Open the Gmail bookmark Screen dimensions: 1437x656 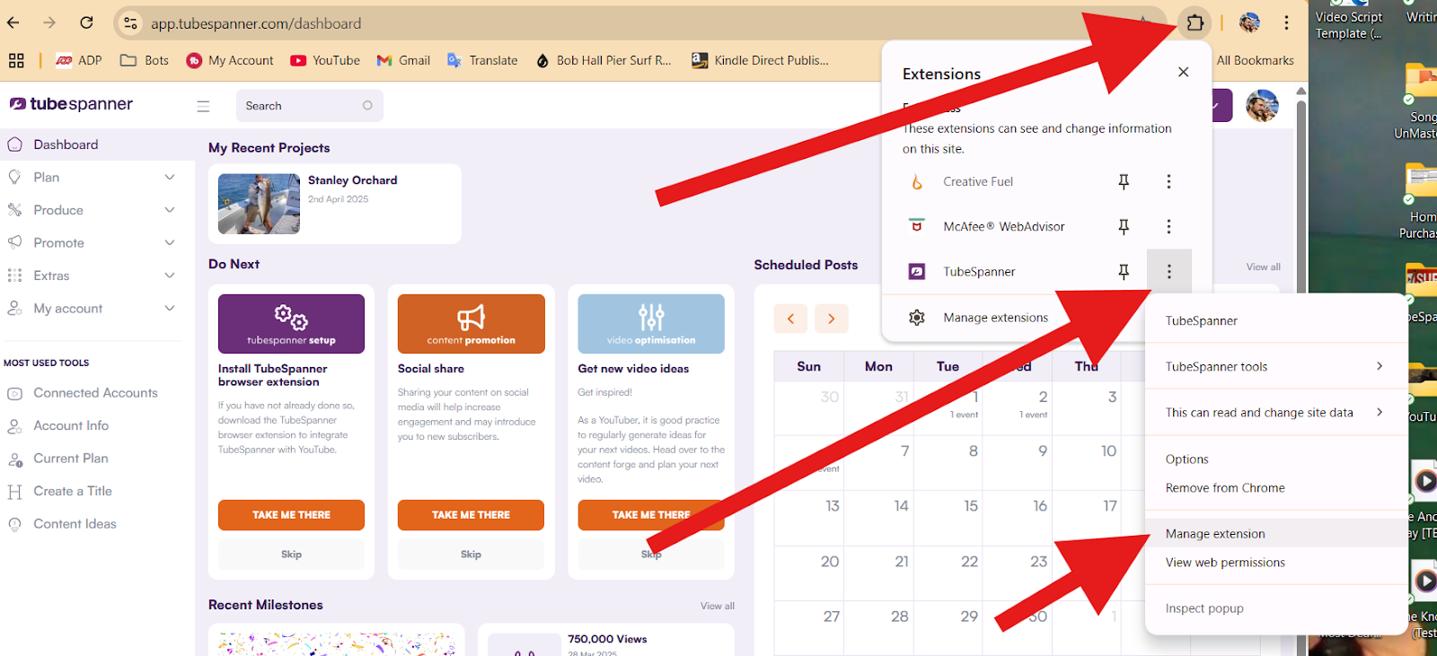tap(403, 60)
